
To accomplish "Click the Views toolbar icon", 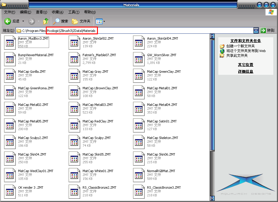I will point(99,22).
